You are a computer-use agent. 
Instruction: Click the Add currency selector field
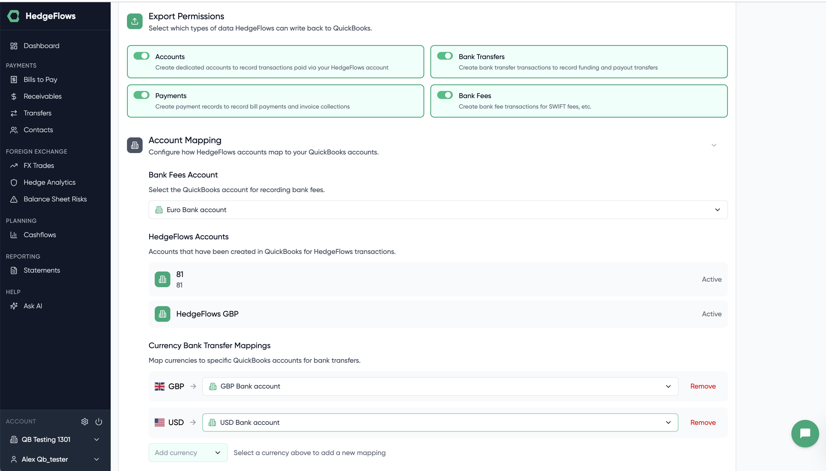click(x=188, y=453)
